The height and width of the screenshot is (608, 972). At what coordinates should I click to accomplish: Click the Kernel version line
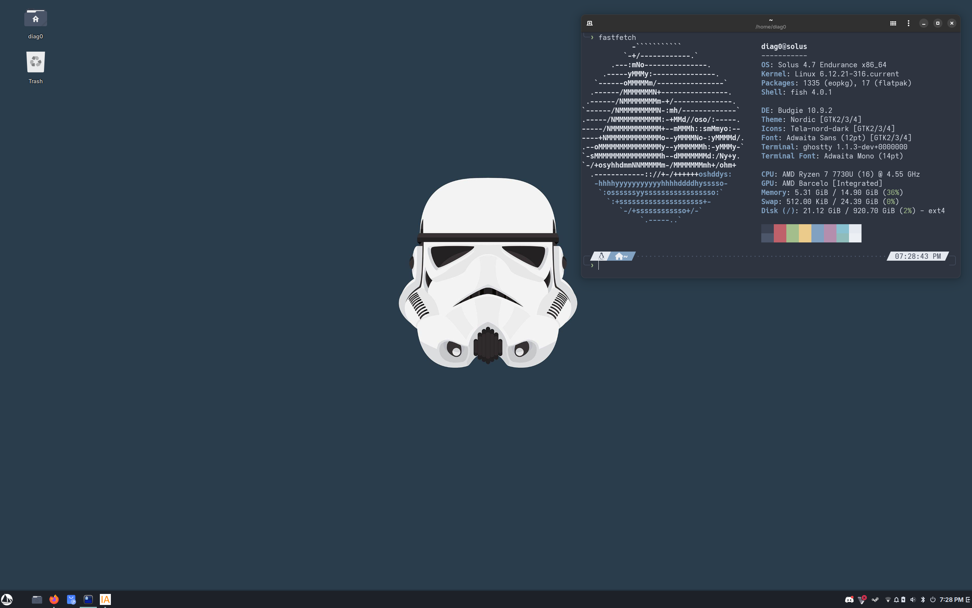pyautogui.click(x=830, y=74)
